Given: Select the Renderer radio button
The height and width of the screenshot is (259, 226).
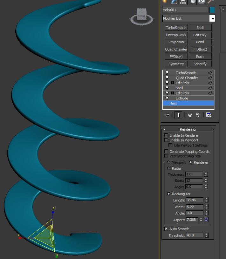Looking at the screenshot, I should [x=190, y=162].
